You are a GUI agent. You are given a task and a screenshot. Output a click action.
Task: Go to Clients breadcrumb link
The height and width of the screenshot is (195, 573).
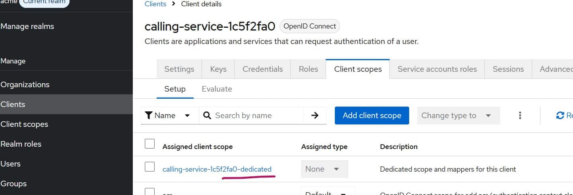pos(155,4)
